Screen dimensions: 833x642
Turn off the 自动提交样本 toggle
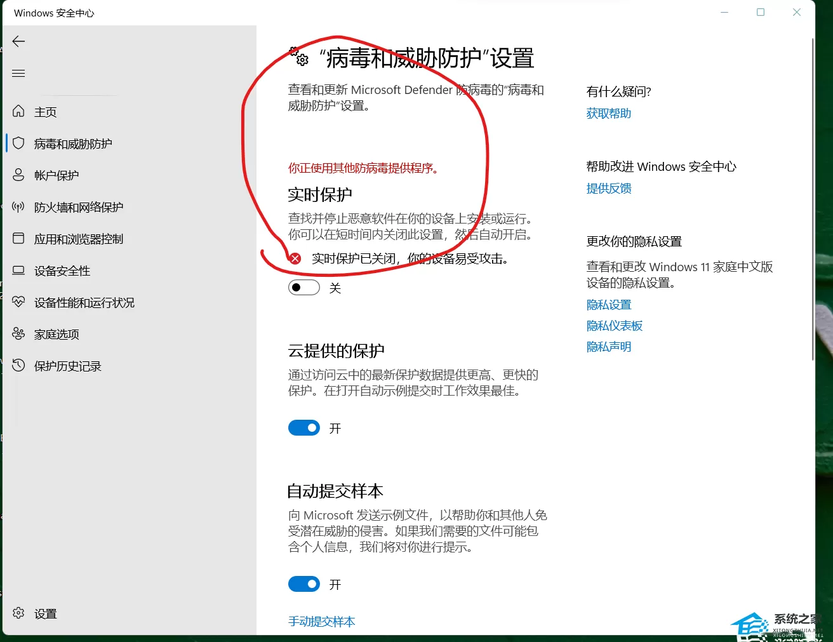coord(304,584)
